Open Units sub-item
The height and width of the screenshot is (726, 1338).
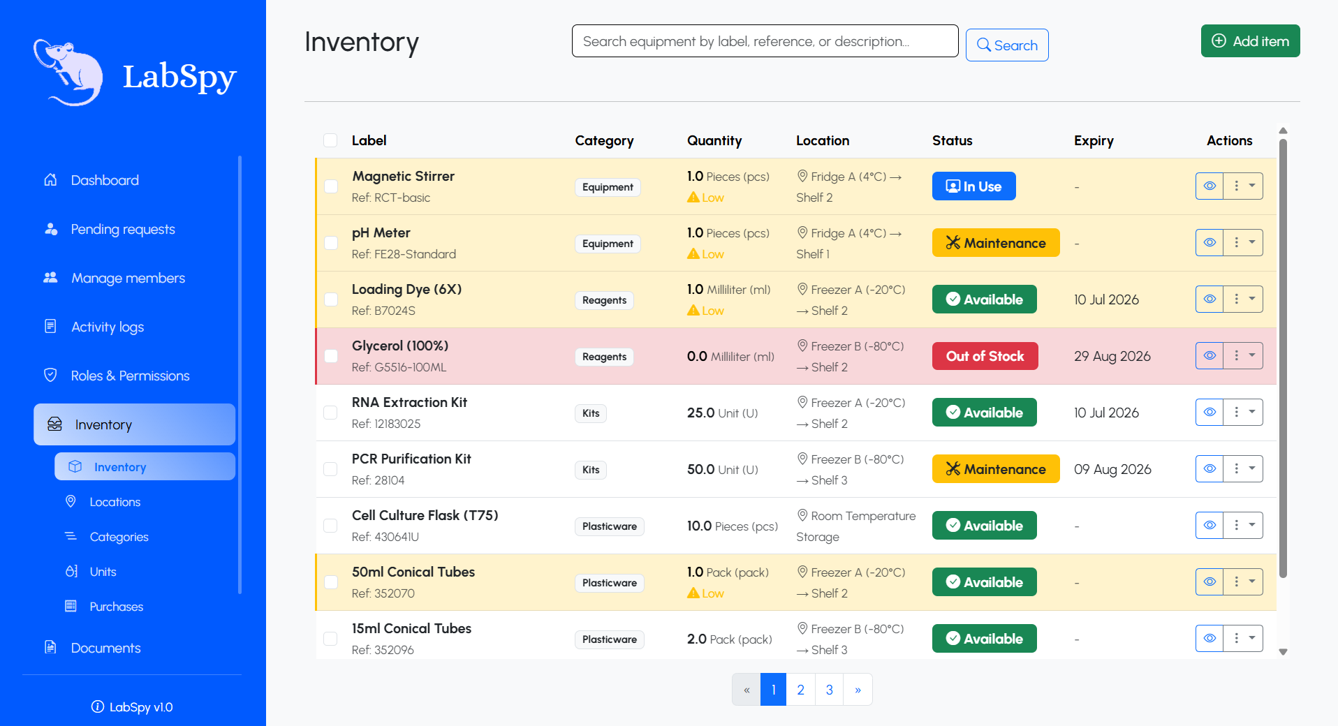(x=103, y=572)
